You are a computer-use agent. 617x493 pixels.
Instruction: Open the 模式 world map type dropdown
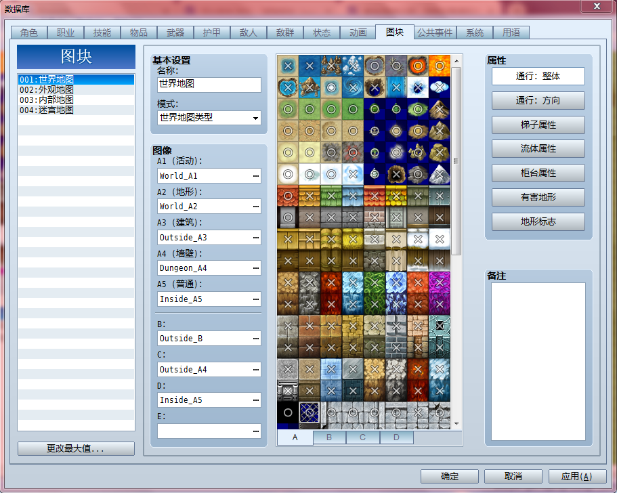pyautogui.click(x=209, y=118)
